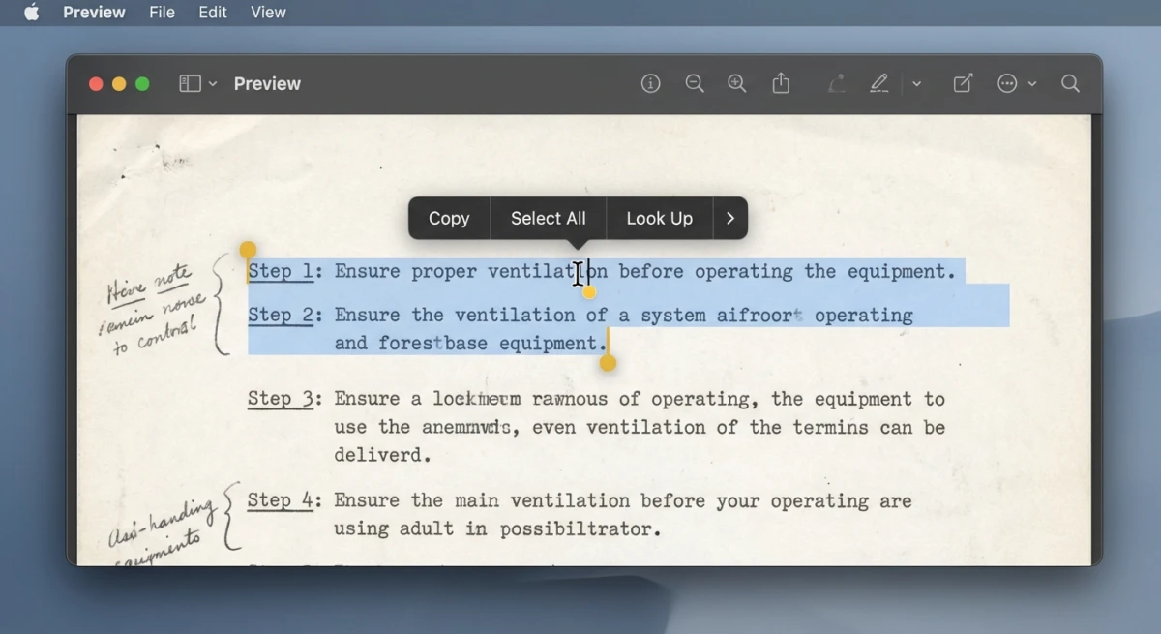This screenshot has height=634, width=1161.
Task: Show the Inspector info icon
Action: point(651,84)
